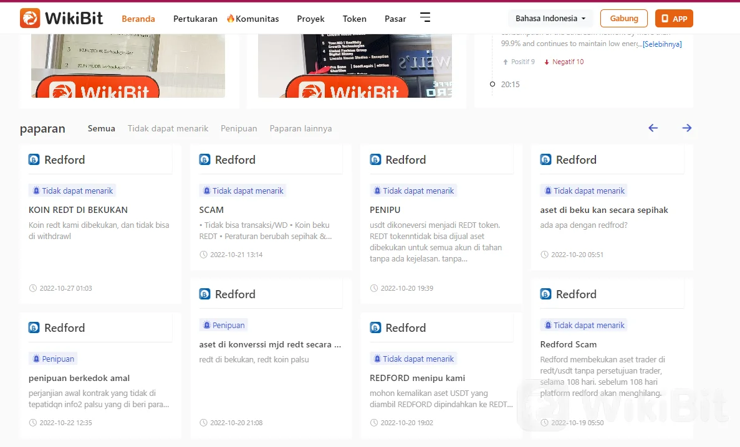
Task: Open the 'aset di beku kan secara sepihak' title
Action: tap(604, 210)
